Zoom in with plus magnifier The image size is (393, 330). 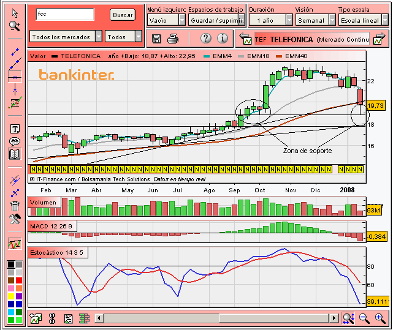tap(380, 318)
